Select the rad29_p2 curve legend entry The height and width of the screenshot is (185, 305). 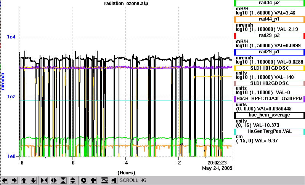click(270, 36)
